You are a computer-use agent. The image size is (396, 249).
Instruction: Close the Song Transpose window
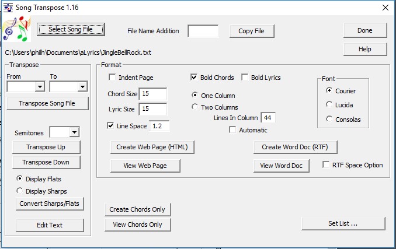[385, 8]
